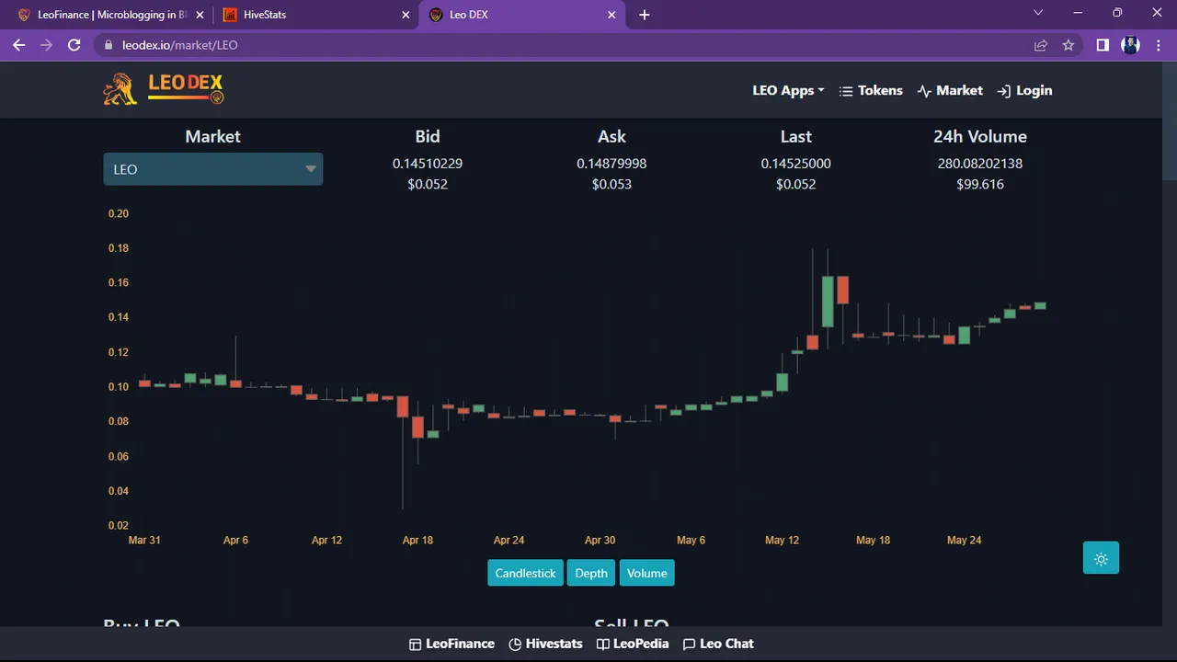Click the address bar URL
This screenshot has height=662, width=1177.
(x=180, y=45)
